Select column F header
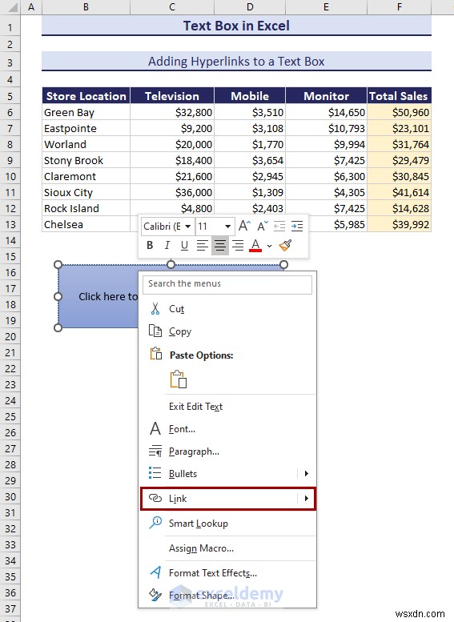The height and width of the screenshot is (622, 454). [x=400, y=7]
